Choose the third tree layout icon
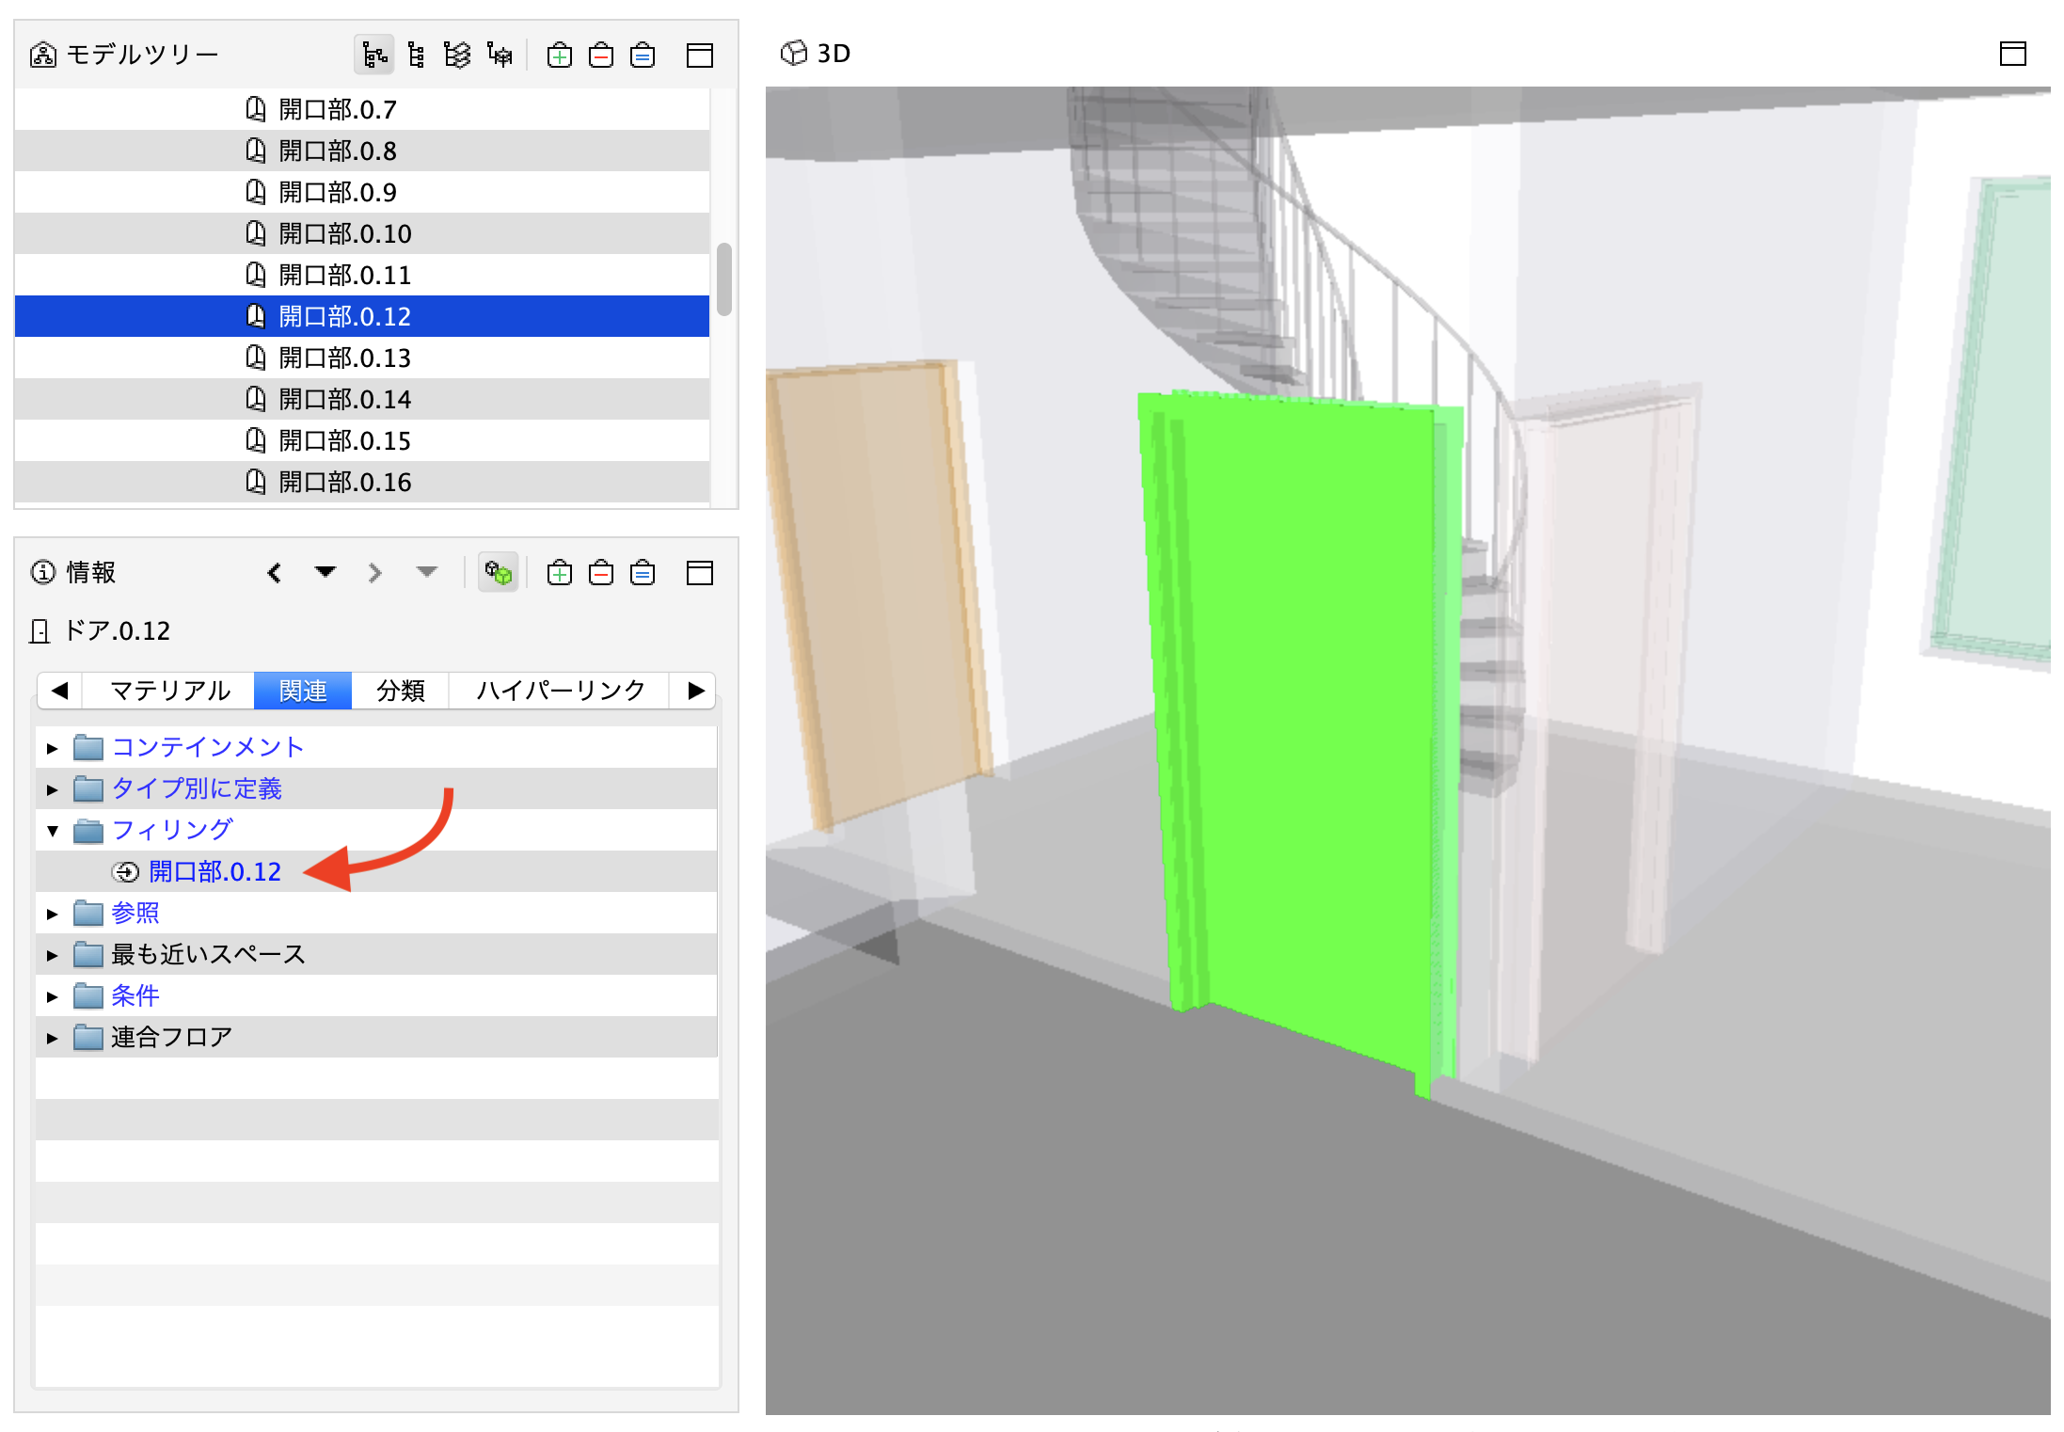Viewport: 2064px width, 1432px height. pyautogui.click(x=457, y=56)
